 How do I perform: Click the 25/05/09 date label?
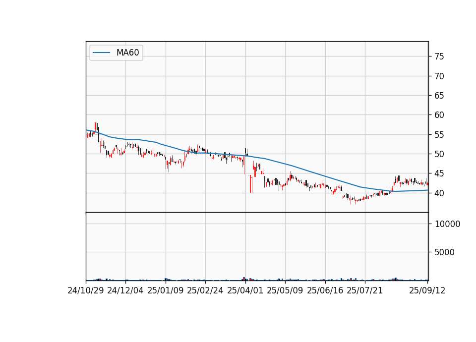pos(285,290)
